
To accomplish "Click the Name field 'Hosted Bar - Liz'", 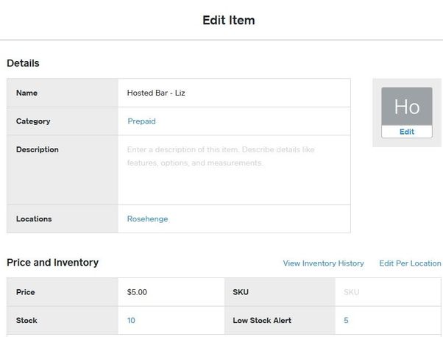I will [233, 93].
